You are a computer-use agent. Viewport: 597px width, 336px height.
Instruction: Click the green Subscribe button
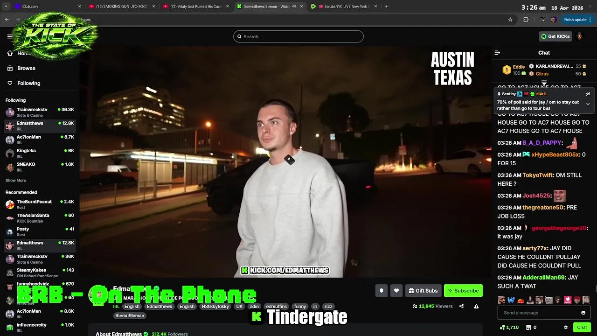[463, 290]
